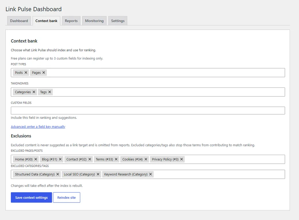Remove Tags taxonomy with its X icon

(49, 92)
